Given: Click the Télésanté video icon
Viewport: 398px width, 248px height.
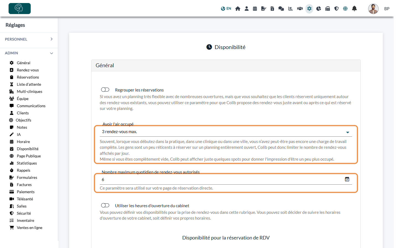Looking at the screenshot, I should 12,199.
